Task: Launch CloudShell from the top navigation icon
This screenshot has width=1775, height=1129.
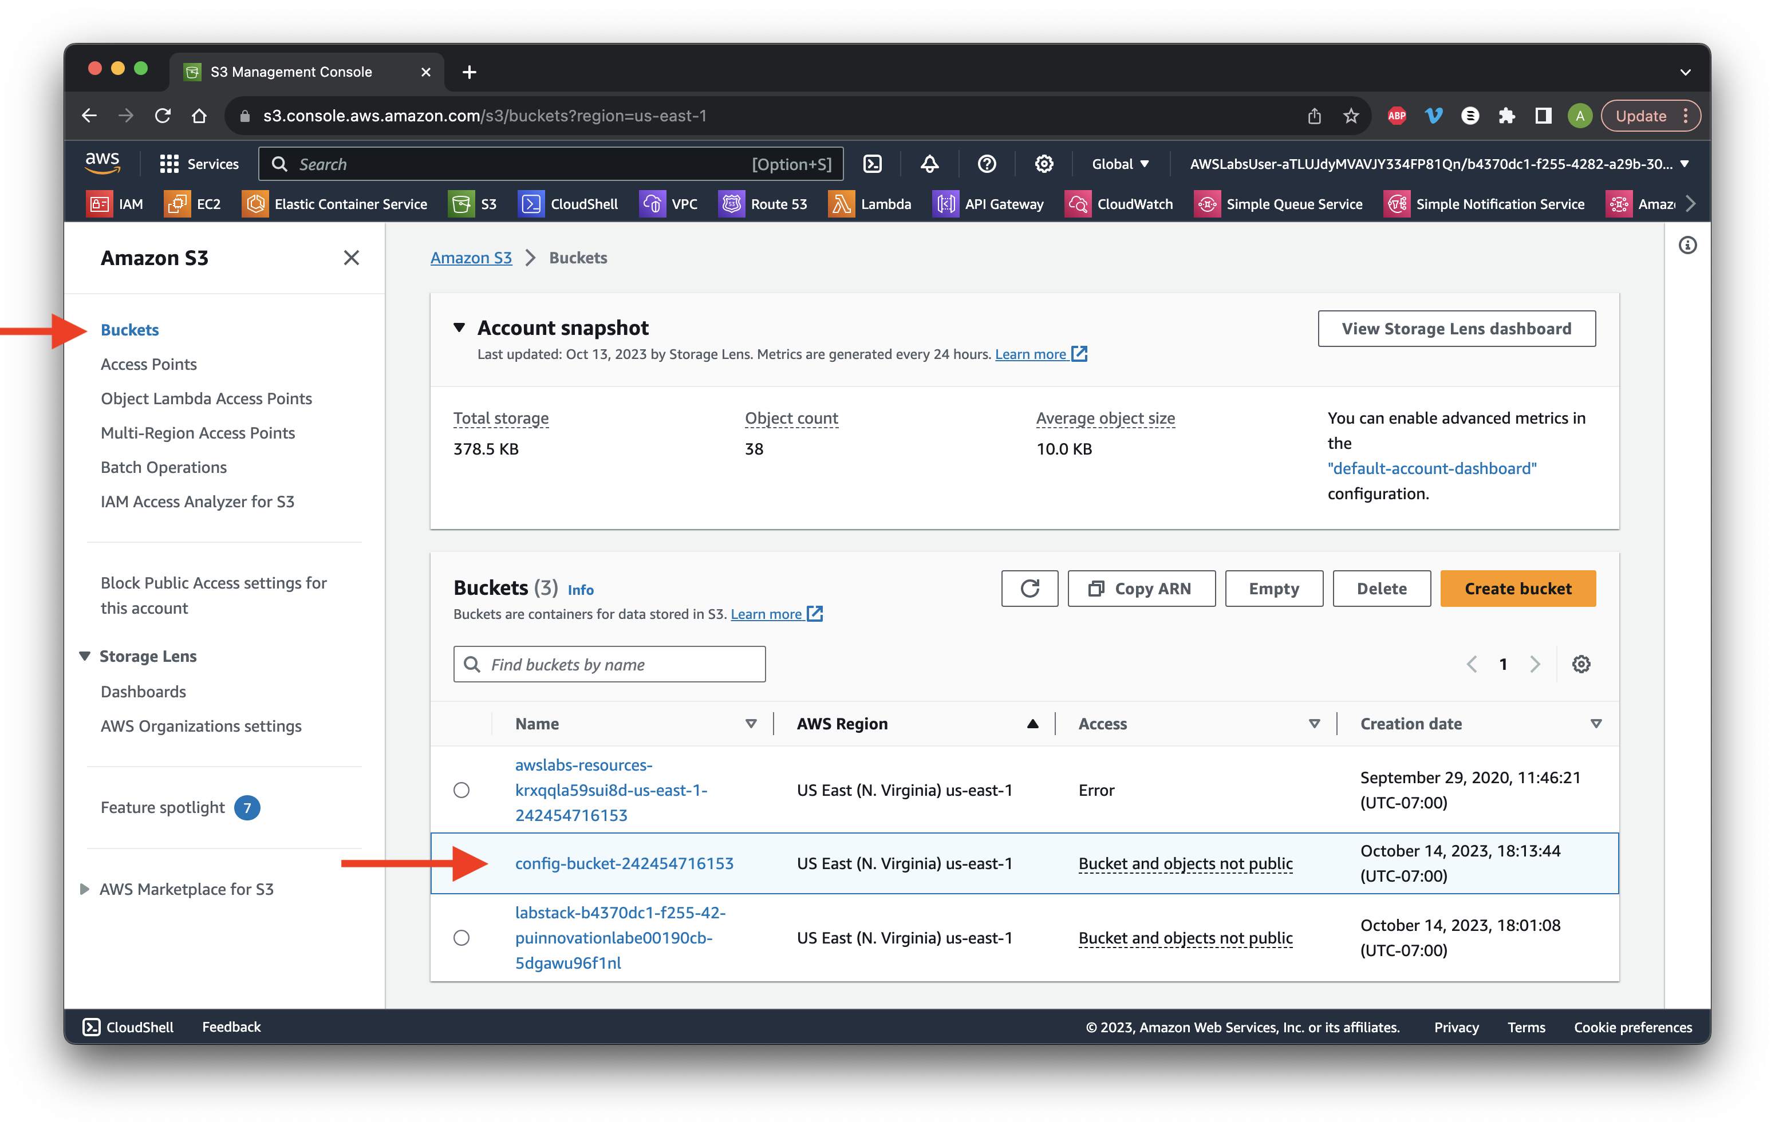Action: click(x=872, y=164)
